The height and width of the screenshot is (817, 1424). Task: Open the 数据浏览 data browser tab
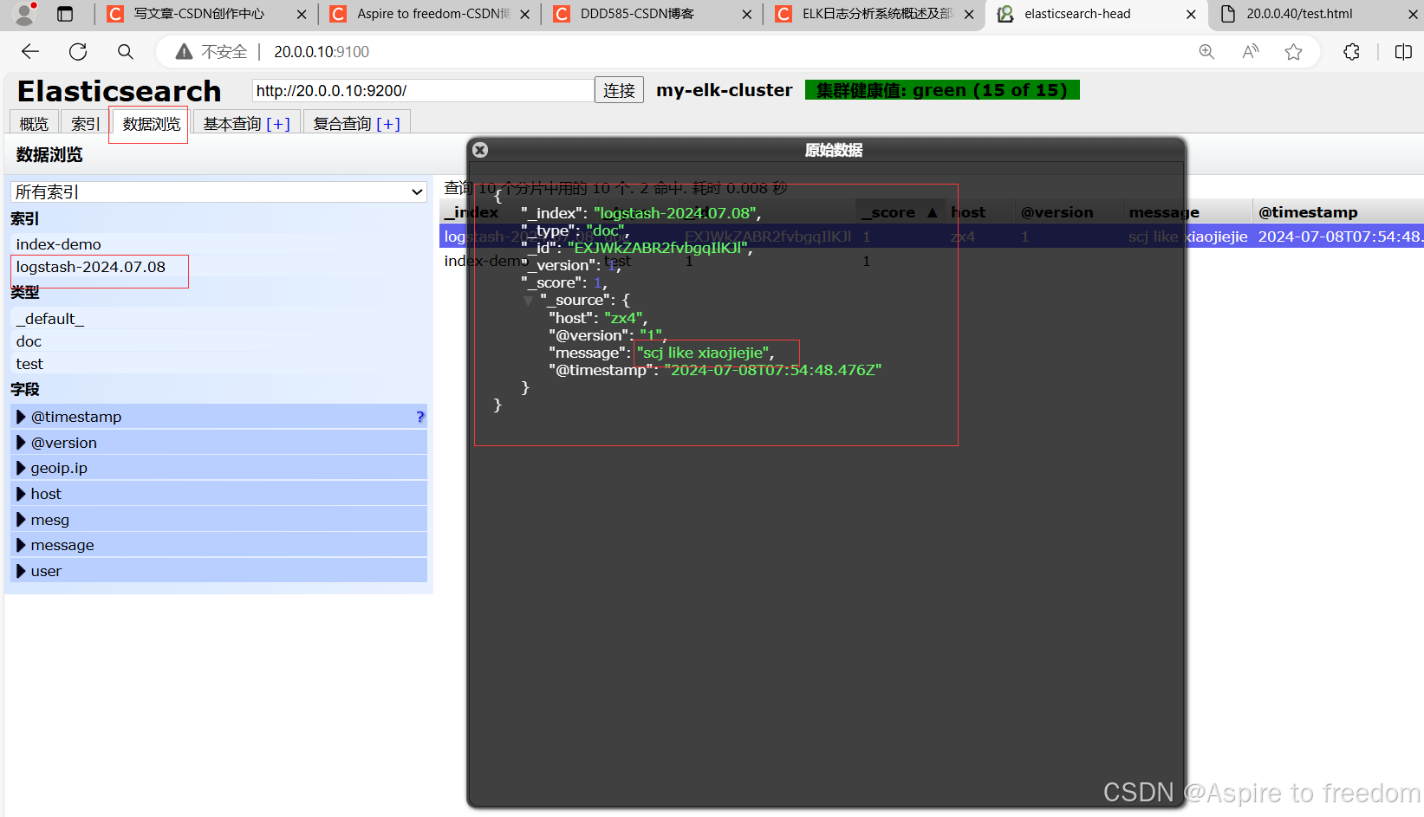pyautogui.click(x=152, y=124)
